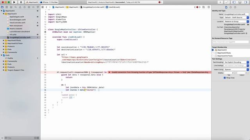Open the Source Control navigator
This screenshot has width=250, height=140.
pos(7,7)
